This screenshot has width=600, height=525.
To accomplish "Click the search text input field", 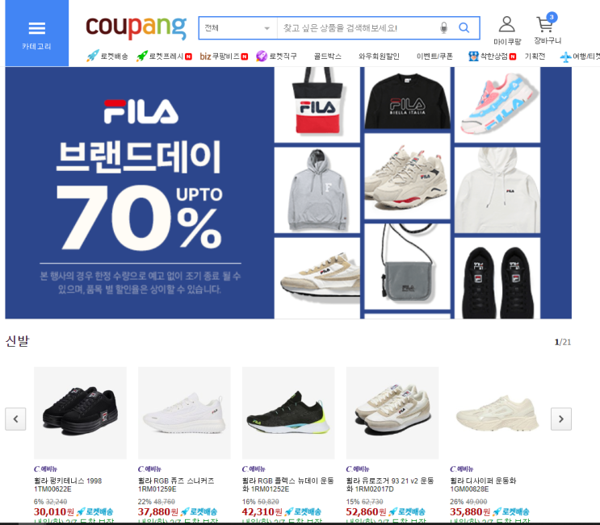I will (358, 28).
